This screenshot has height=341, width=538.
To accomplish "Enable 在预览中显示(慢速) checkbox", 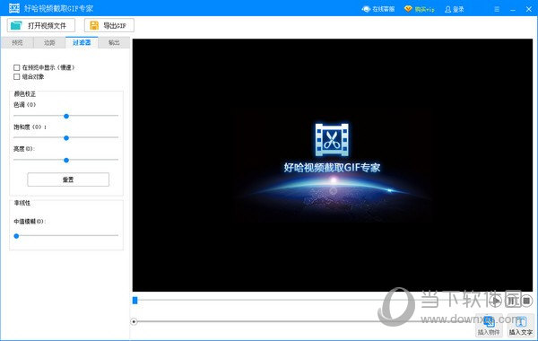I will tap(16, 67).
